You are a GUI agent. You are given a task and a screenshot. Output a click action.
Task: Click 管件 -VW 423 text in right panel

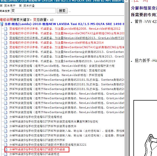tap(146, 22)
